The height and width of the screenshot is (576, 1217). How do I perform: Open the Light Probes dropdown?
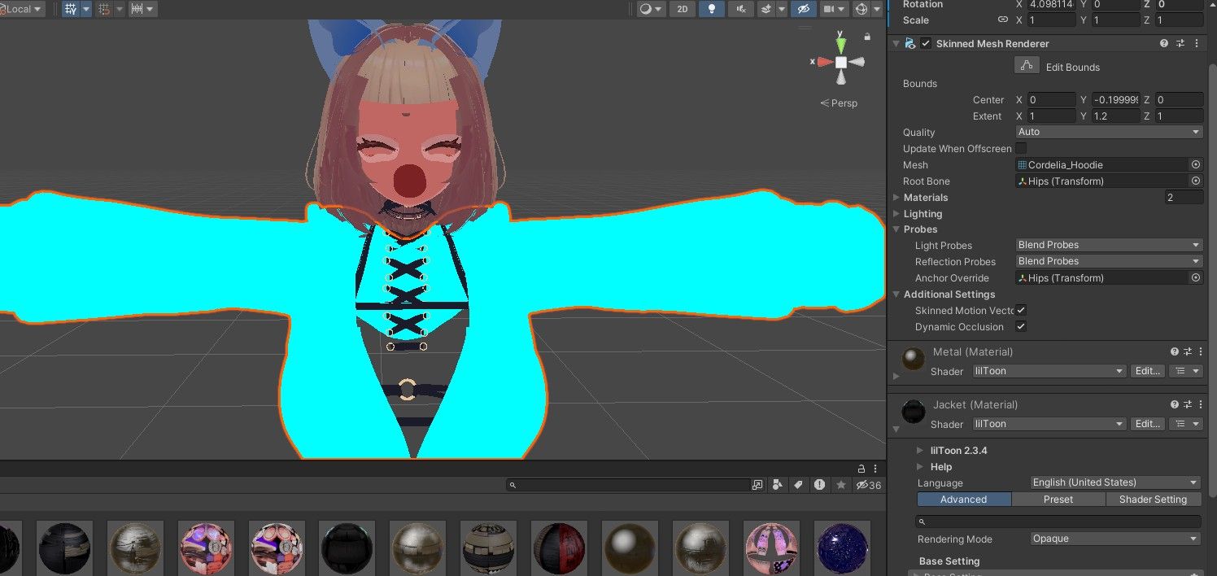[x=1109, y=245]
